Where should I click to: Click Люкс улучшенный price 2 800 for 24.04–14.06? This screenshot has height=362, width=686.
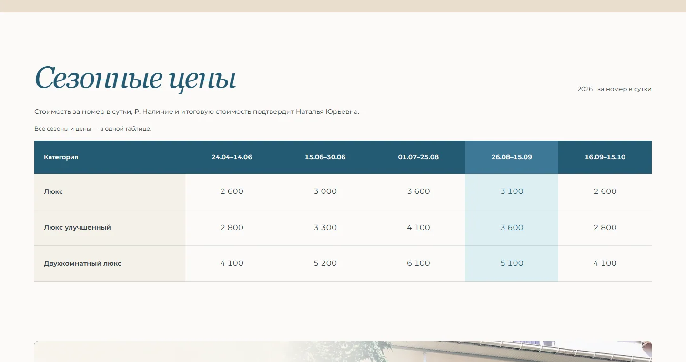tap(232, 228)
